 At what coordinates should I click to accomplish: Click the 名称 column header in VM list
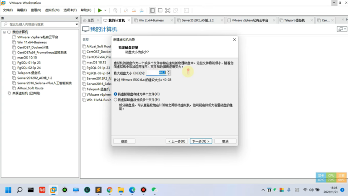pyautogui.click(x=86, y=39)
